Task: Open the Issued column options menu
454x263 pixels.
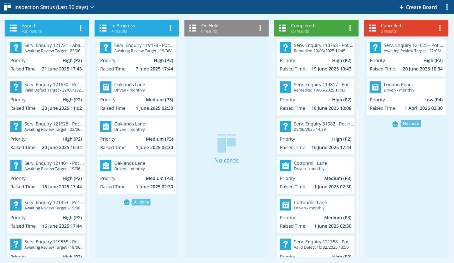Action: coord(81,28)
